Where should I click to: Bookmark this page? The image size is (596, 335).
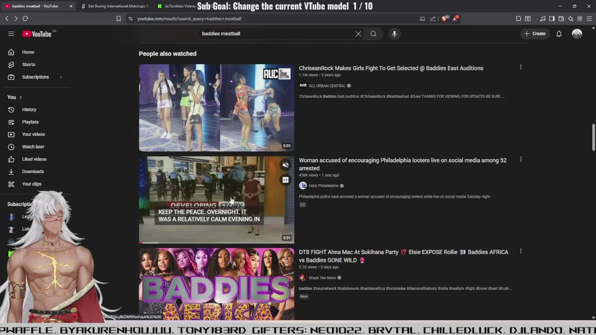pos(118,19)
